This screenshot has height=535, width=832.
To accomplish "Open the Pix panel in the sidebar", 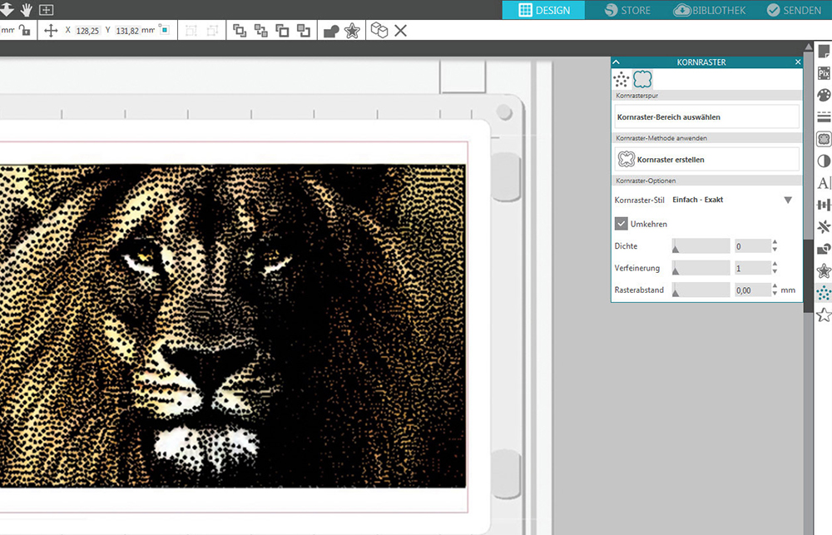I will [824, 73].
